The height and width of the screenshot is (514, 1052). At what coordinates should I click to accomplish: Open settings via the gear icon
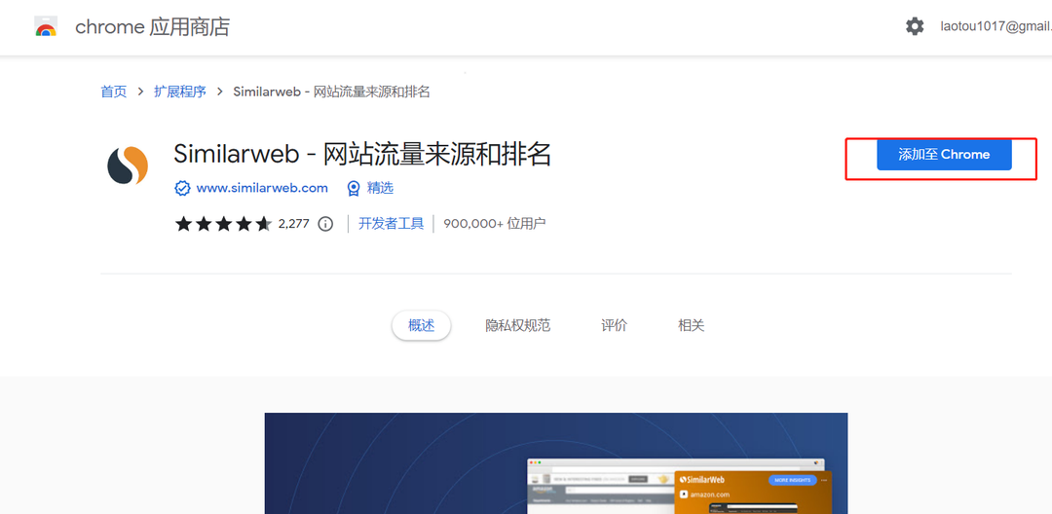click(x=915, y=26)
